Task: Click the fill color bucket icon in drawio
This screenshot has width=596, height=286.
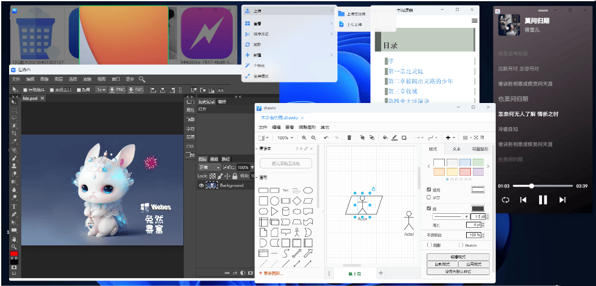Action: (x=385, y=138)
